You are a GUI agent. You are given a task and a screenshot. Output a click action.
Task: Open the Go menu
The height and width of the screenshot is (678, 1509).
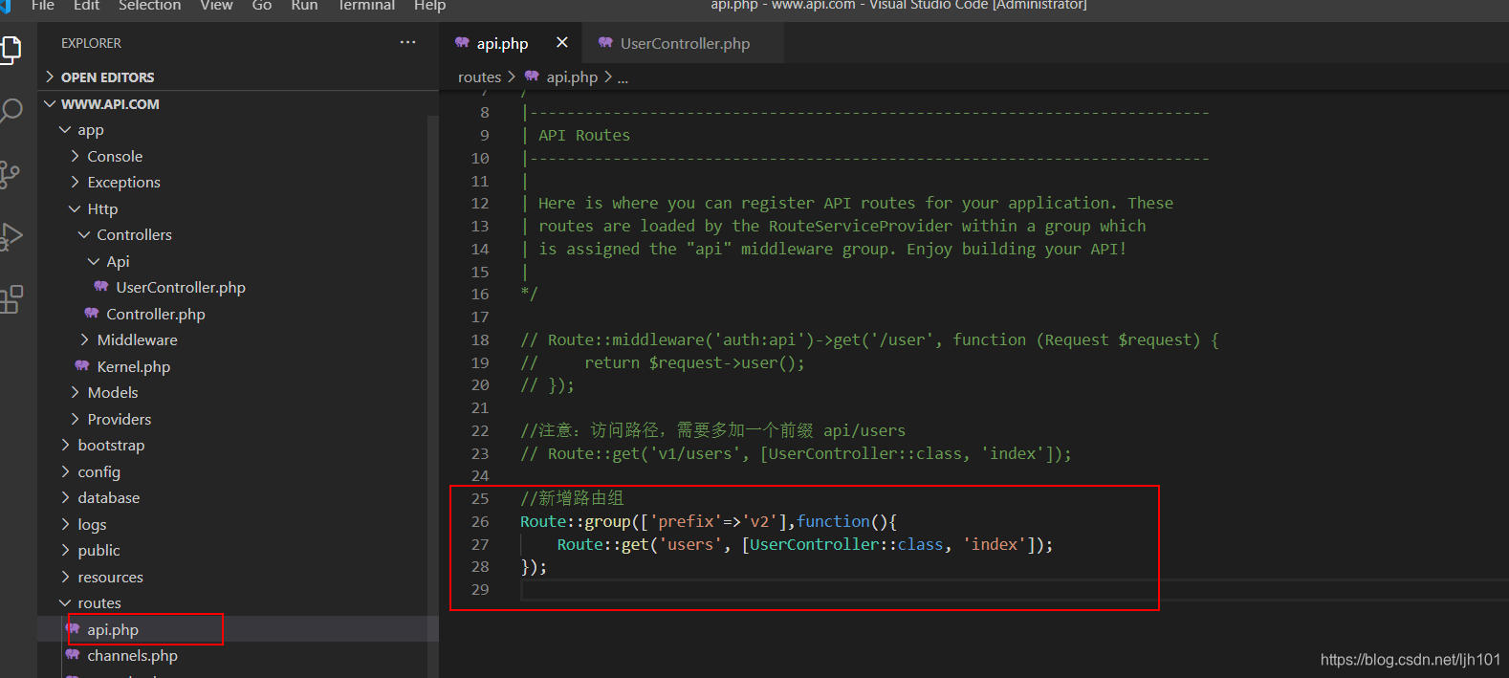tap(262, 5)
